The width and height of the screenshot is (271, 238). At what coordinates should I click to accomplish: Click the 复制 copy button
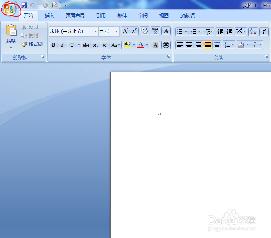[30, 36]
